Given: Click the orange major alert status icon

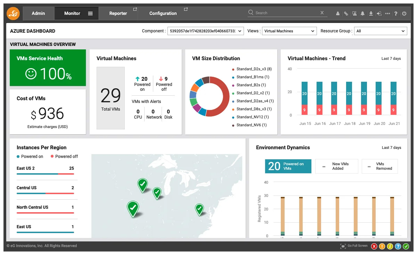Looking at the screenshot, I should [x=382, y=246].
